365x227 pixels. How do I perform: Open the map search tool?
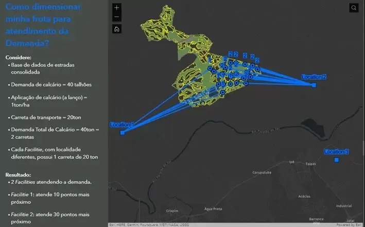tap(354, 8)
